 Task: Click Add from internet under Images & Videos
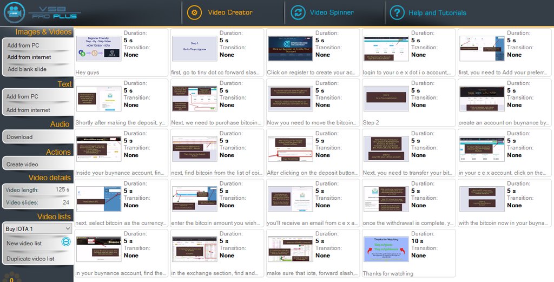tap(29, 57)
